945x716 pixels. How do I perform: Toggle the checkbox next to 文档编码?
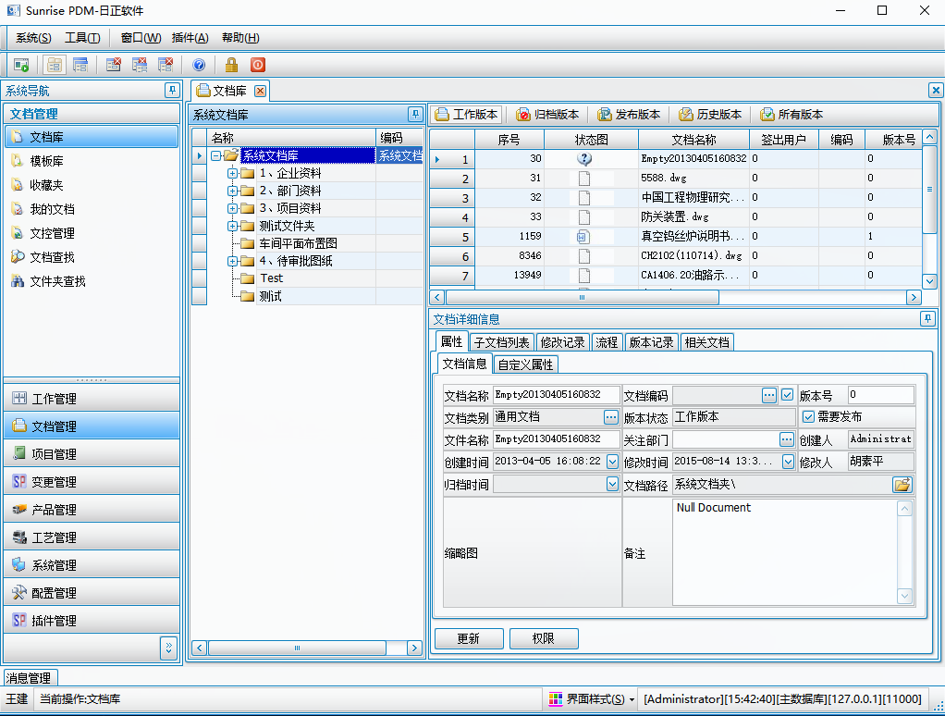click(787, 395)
